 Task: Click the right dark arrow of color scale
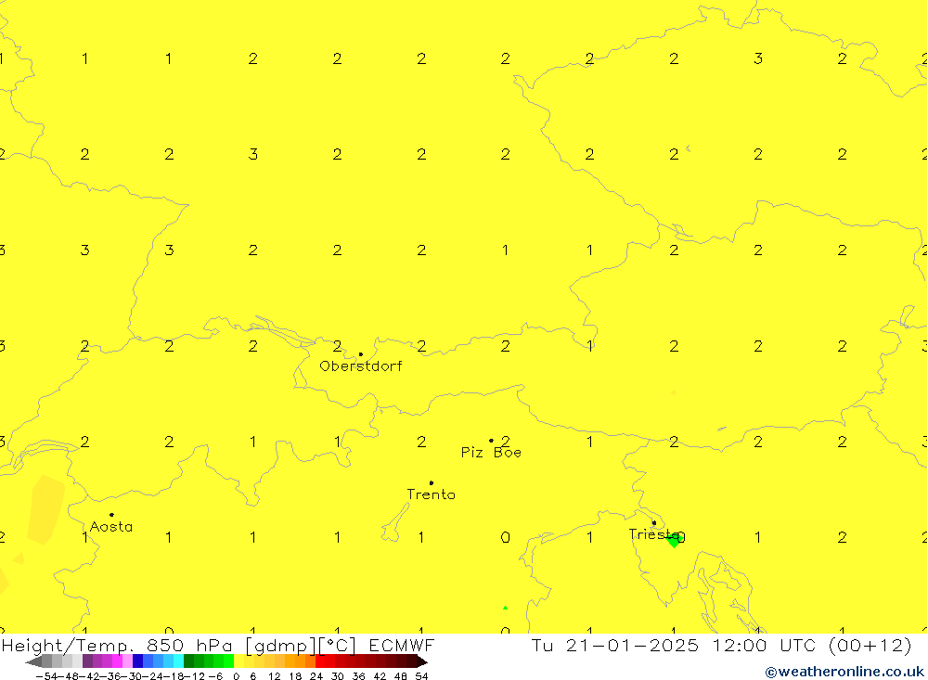[x=421, y=661]
